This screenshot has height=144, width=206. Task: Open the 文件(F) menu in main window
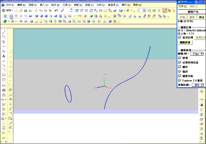tap(10, 5)
